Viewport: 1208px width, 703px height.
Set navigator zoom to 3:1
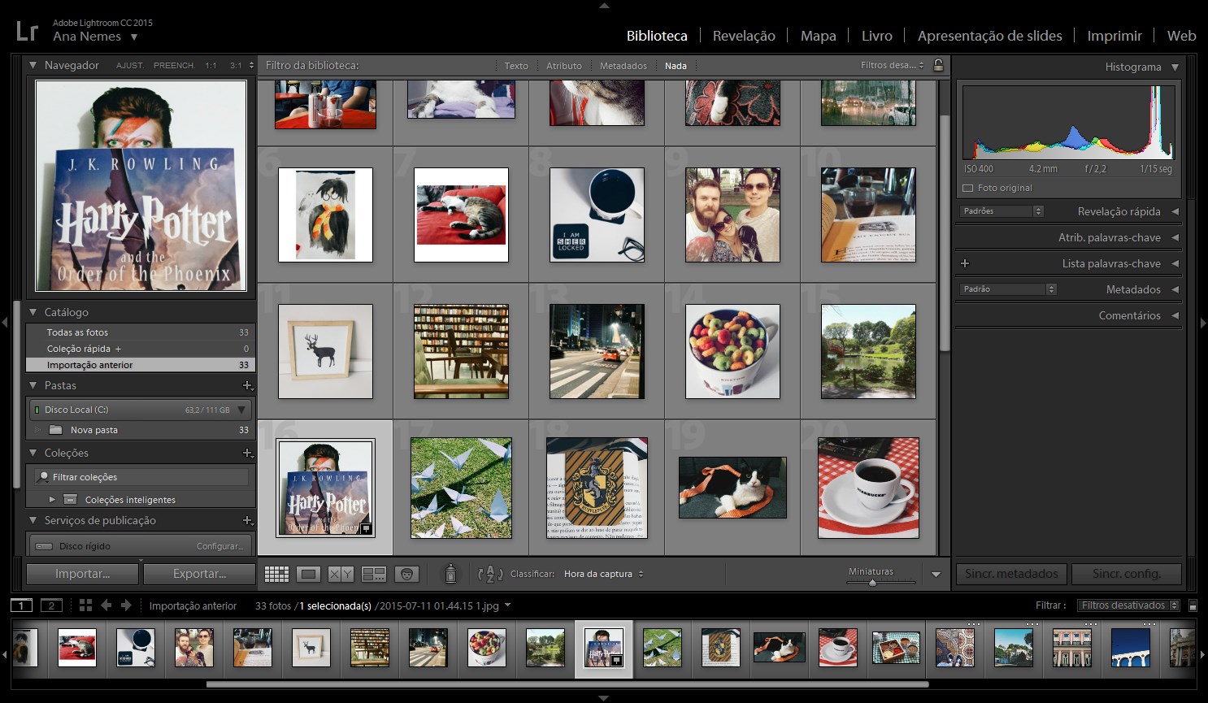click(236, 65)
